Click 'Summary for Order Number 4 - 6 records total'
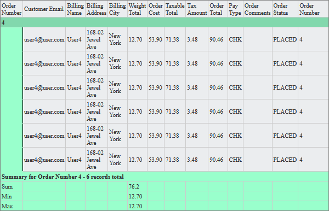The image size is (329, 211). (63, 177)
